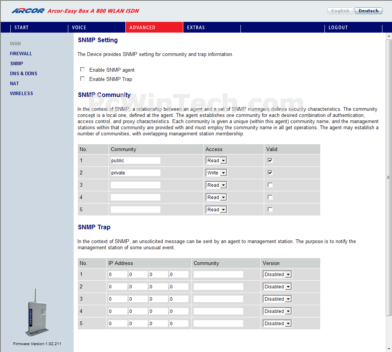Image resolution: width=392 pixels, height=352 pixels.
Task: Click the SNMP Community heading
Action: pyautogui.click(x=104, y=95)
